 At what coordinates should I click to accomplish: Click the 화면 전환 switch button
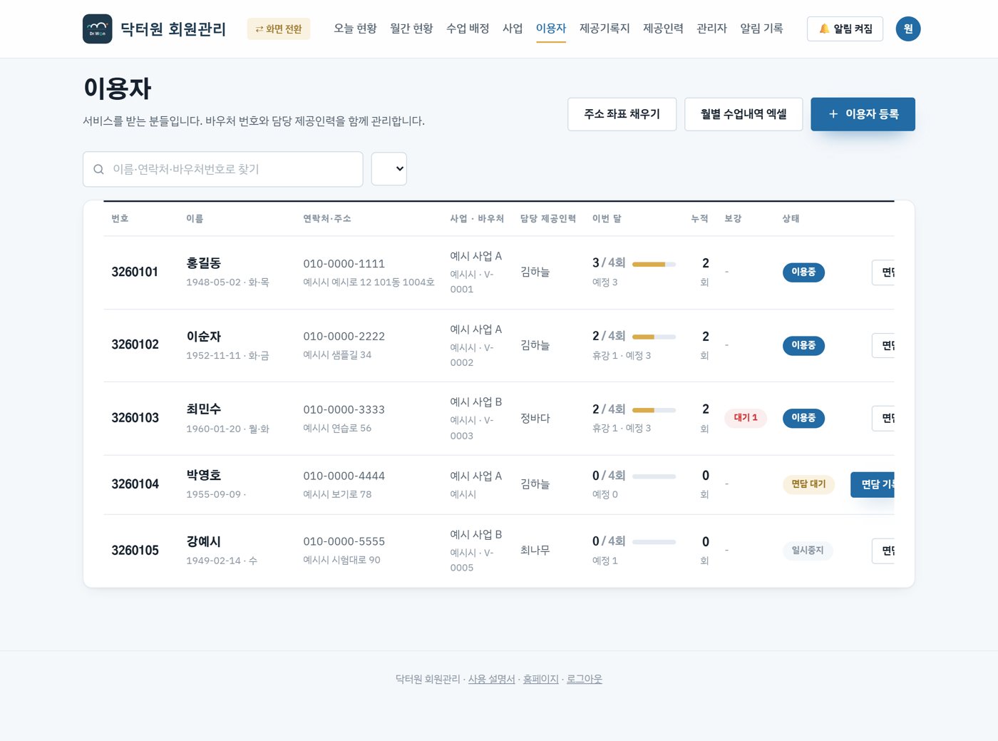[x=279, y=29]
